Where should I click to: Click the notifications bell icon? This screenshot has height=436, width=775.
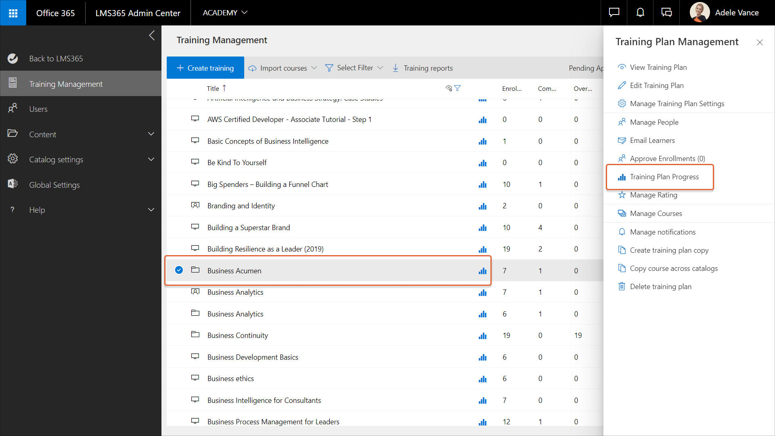(x=640, y=13)
